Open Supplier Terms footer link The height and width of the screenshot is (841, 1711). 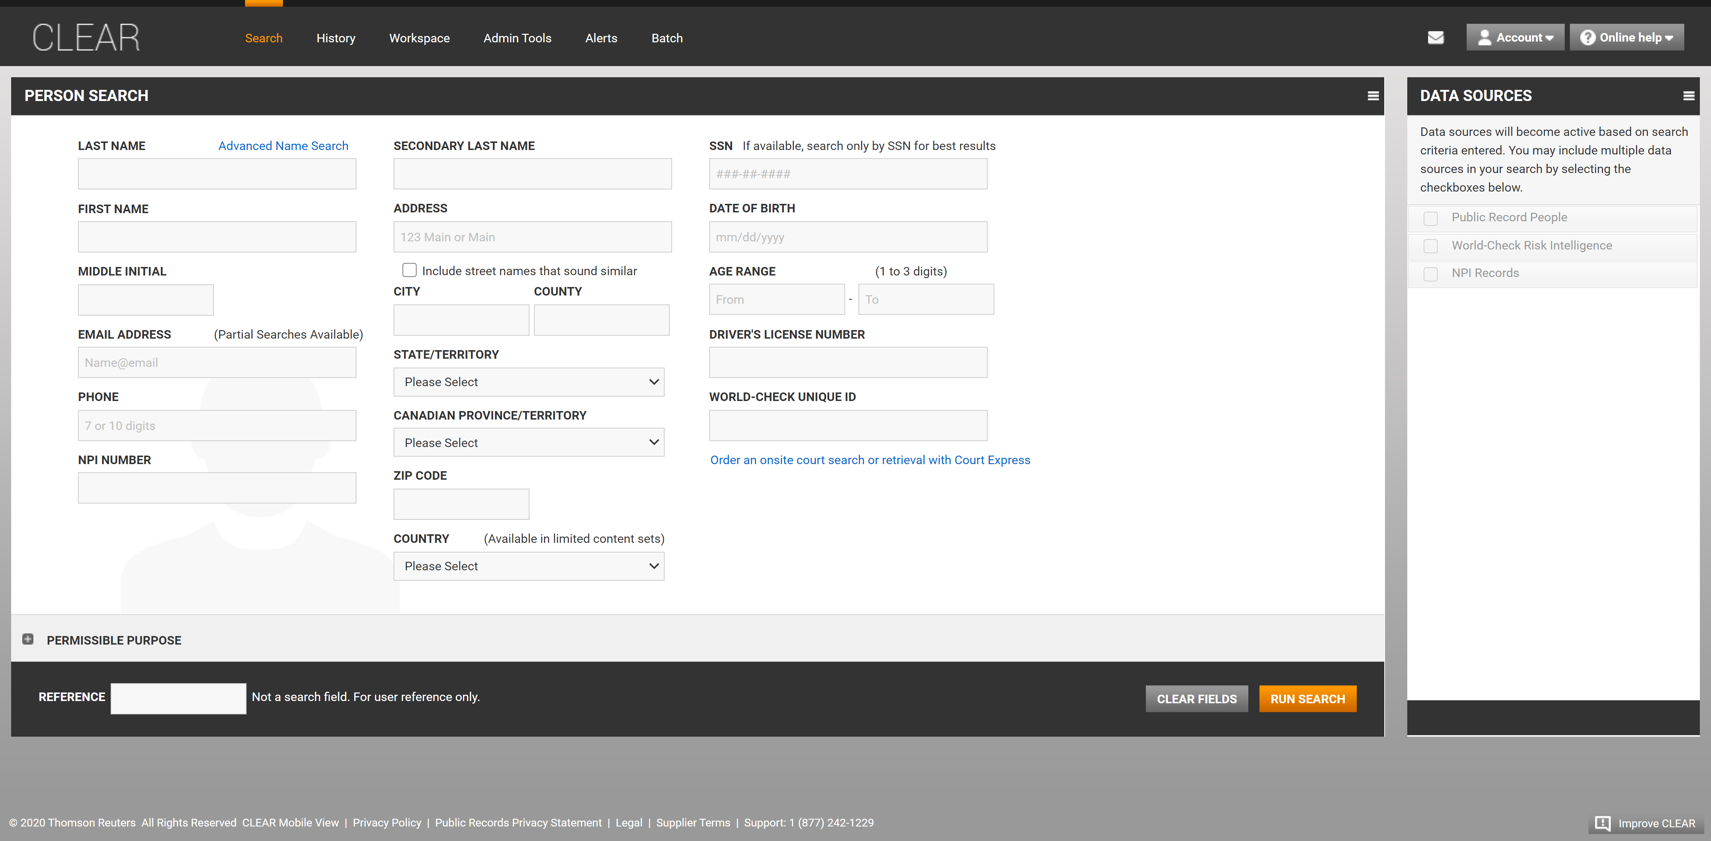693,822
